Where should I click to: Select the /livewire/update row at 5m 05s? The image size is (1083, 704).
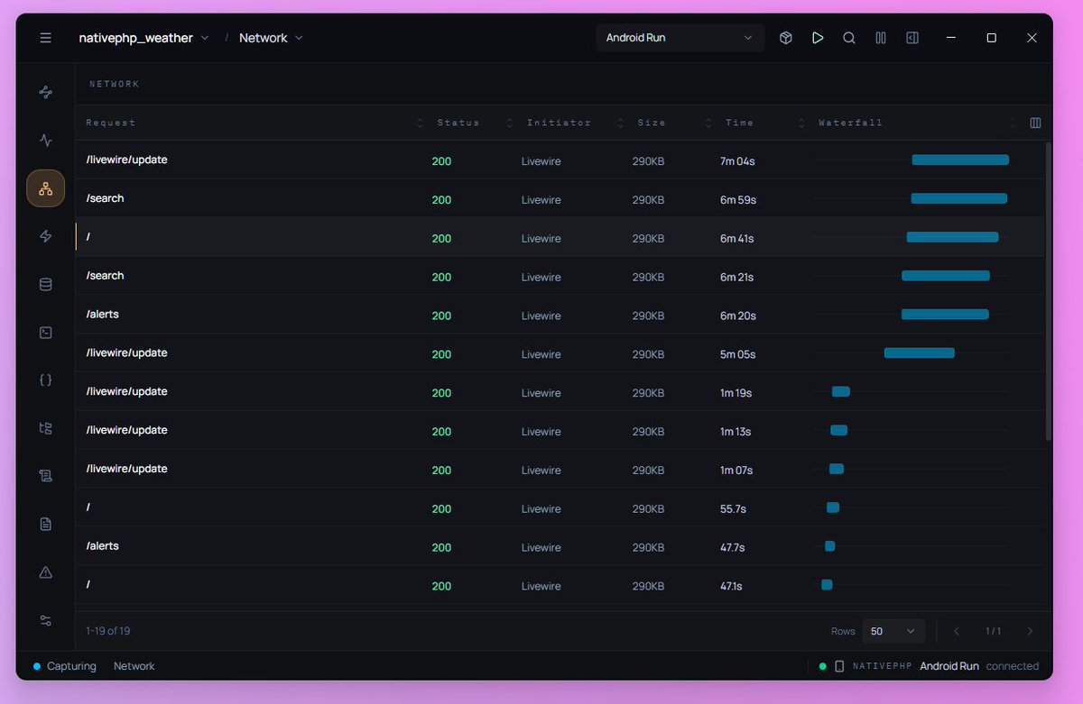click(560, 353)
